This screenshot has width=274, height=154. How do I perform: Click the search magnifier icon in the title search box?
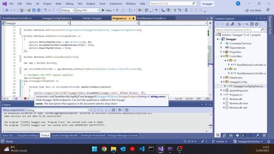pos(194,3)
